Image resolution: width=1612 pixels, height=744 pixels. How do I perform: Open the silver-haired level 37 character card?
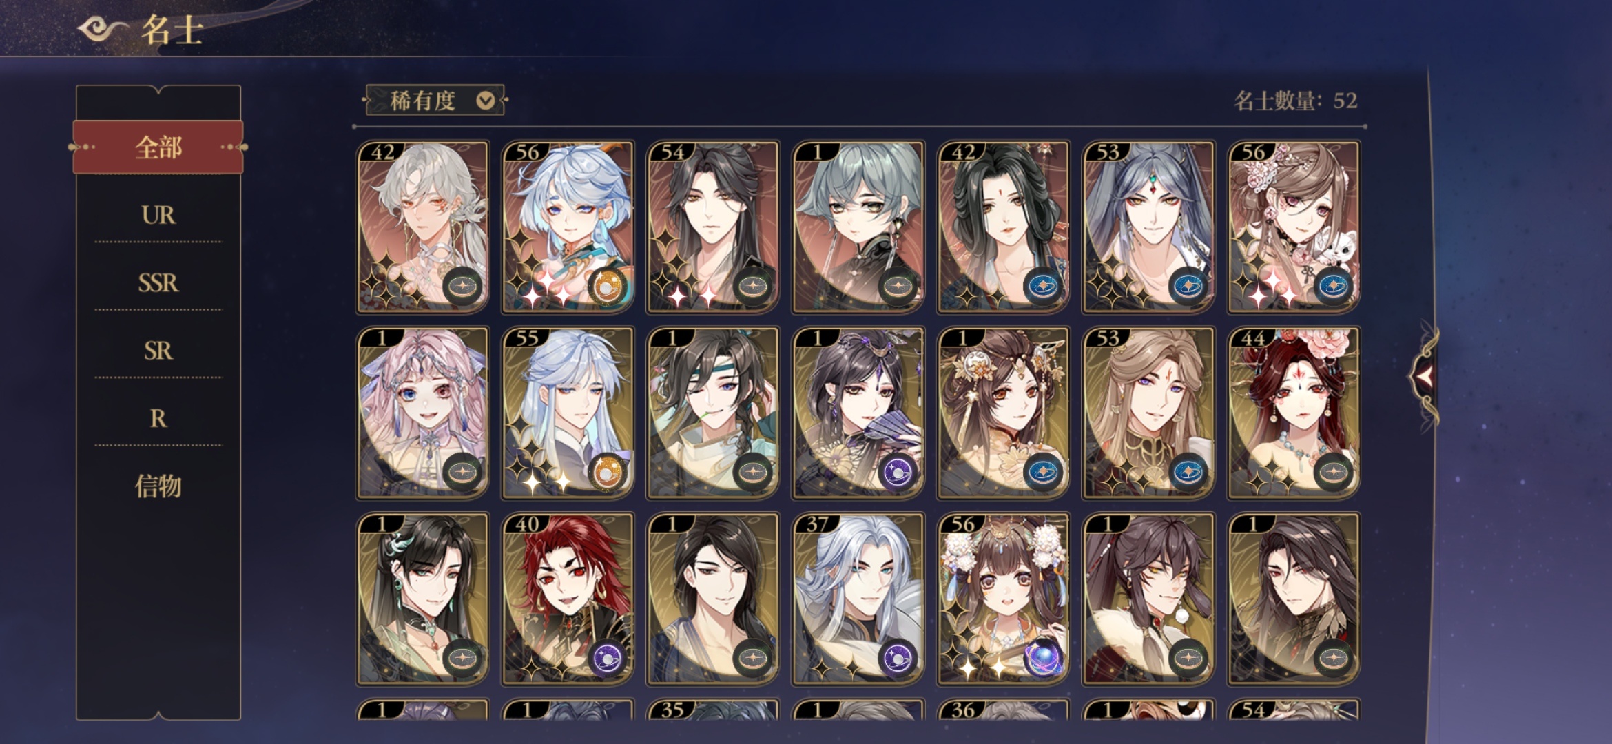click(858, 599)
